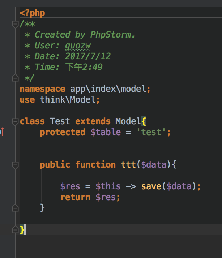Click the fold end marker at the docblock's closing line

pos(15,78)
